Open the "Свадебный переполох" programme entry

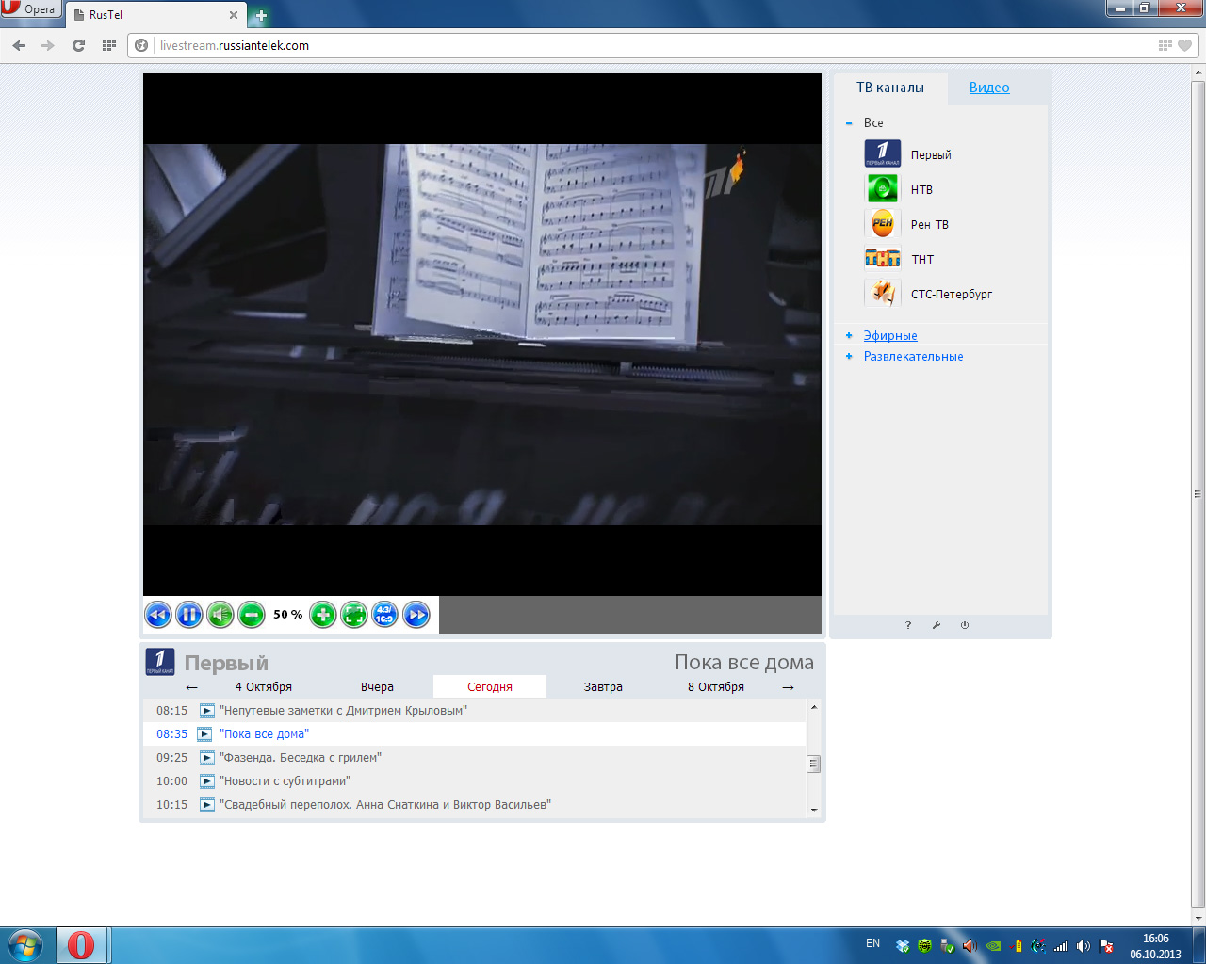click(385, 805)
